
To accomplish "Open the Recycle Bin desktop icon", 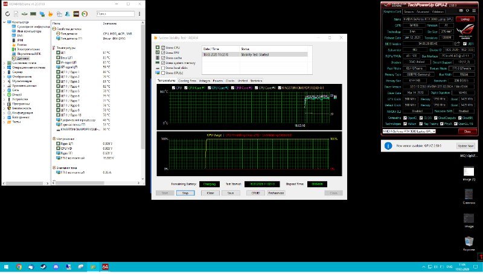I will (x=469, y=241).
